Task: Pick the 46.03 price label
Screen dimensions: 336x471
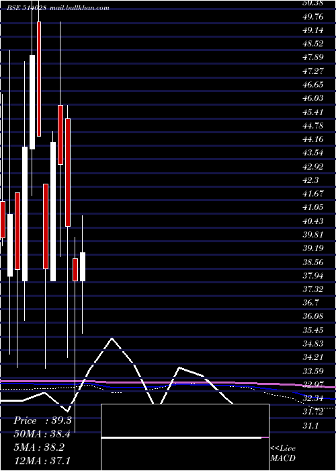Action: point(313,98)
